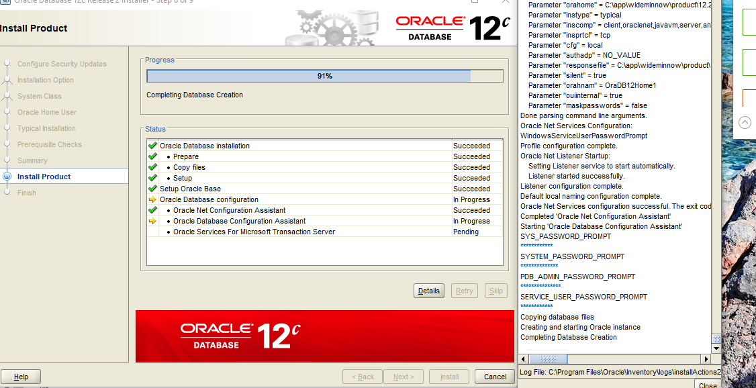This screenshot has width=756, height=388.
Task: Select Oracle Services For Microsoft Transaction Server row
Action: tap(254, 232)
